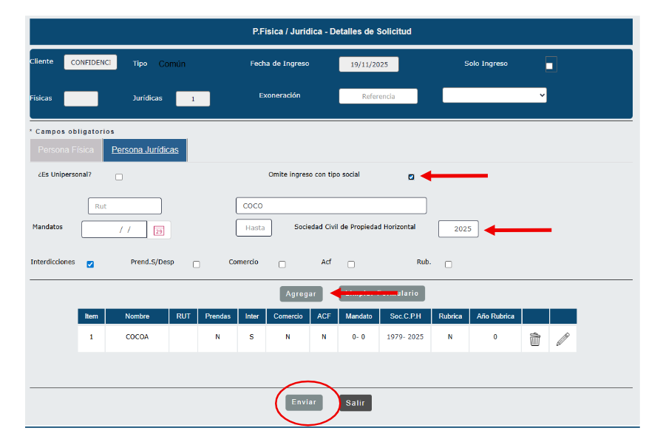The image size is (646, 445).
Task: Toggle the Solo Ingreso checkbox
Action: point(549,66)
